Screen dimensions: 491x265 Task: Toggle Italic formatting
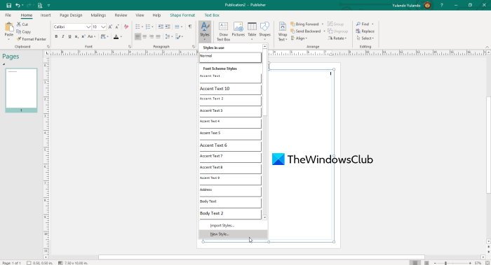63,37
